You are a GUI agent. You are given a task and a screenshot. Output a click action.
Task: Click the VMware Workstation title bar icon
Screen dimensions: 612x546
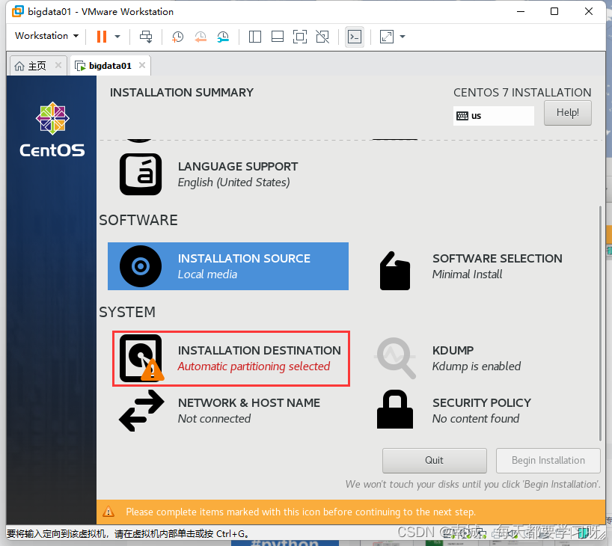pyautogui.click(x=18, y=11)
